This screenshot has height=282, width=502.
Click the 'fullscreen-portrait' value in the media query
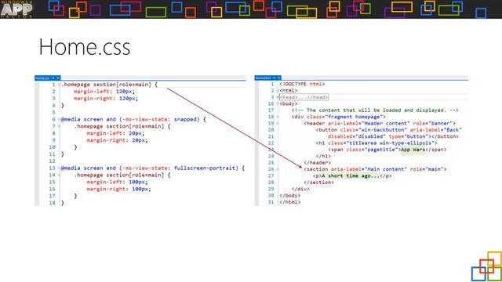click(206, 168)
